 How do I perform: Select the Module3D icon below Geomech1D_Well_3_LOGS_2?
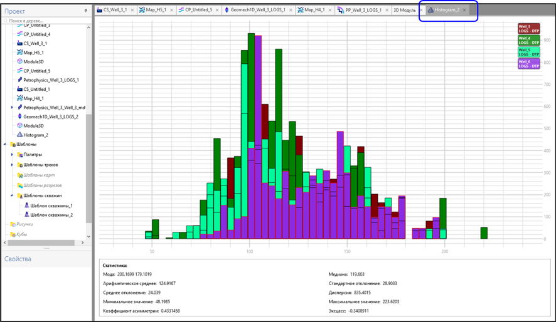(19, 126)
